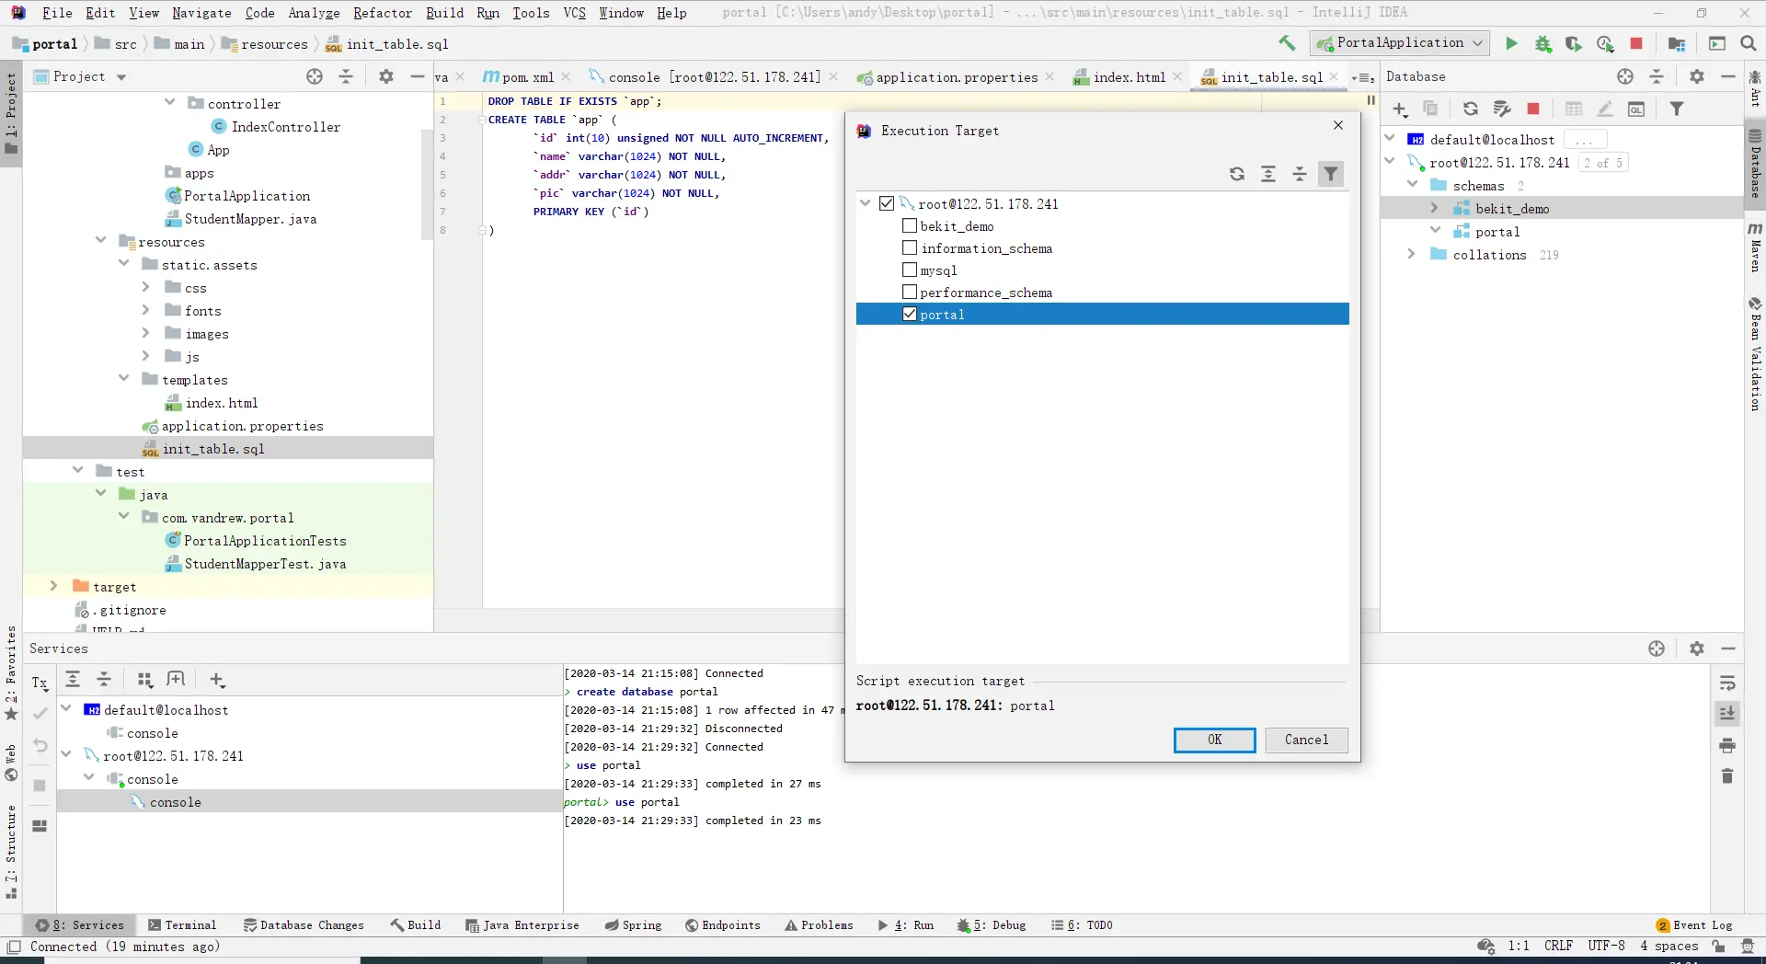Open the Refactor menu
The height and width of the screenshot is (964, 1766).
(x=383, y=13)
